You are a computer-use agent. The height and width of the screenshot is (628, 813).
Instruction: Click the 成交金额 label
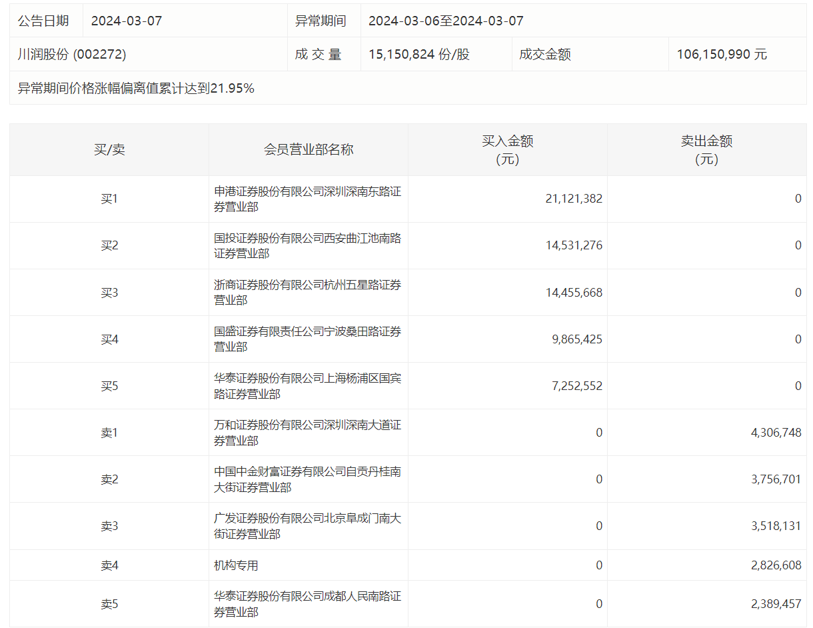point(545,55)
